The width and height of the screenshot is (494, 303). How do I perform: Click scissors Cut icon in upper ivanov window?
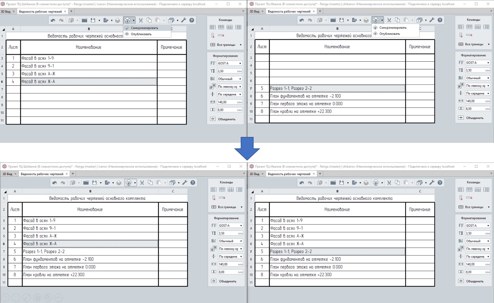pyautogui.click(x=141, y=20)
